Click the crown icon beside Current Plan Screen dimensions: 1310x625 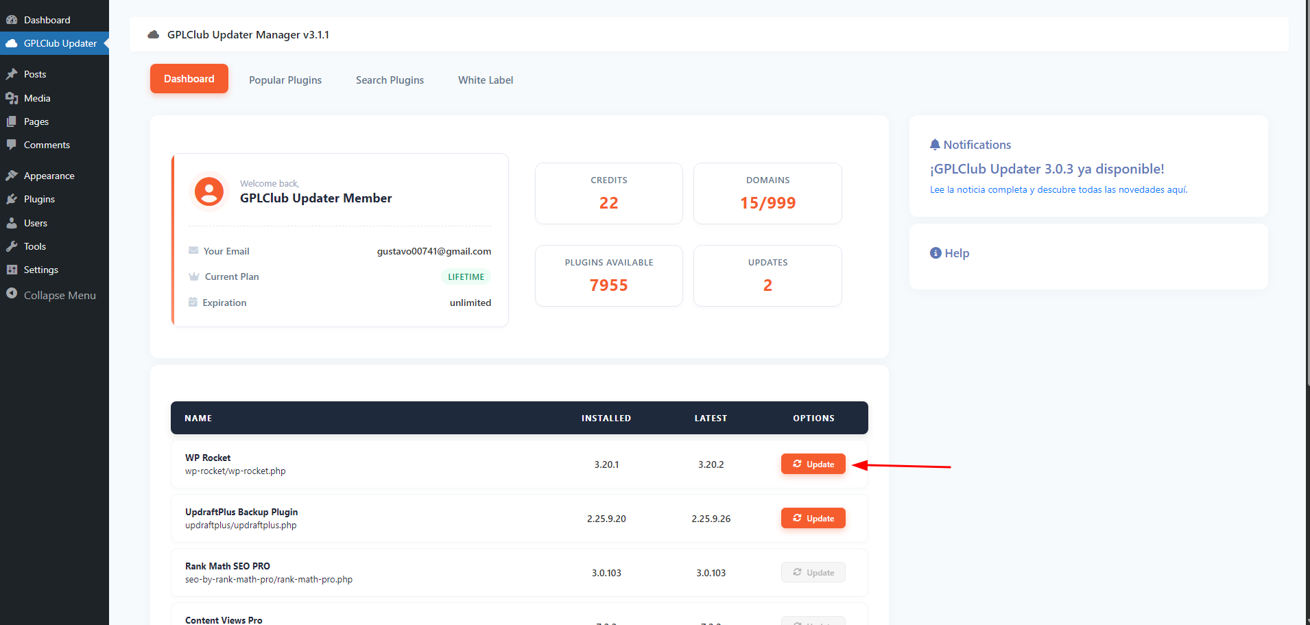pyautogui.click(x=194, y=276)
